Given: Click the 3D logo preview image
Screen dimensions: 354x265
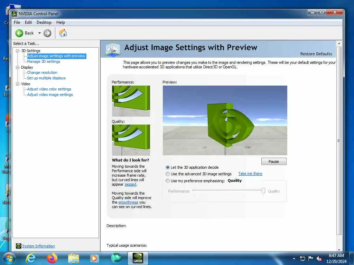Looking at the screenshot, I should coord(225,120).
